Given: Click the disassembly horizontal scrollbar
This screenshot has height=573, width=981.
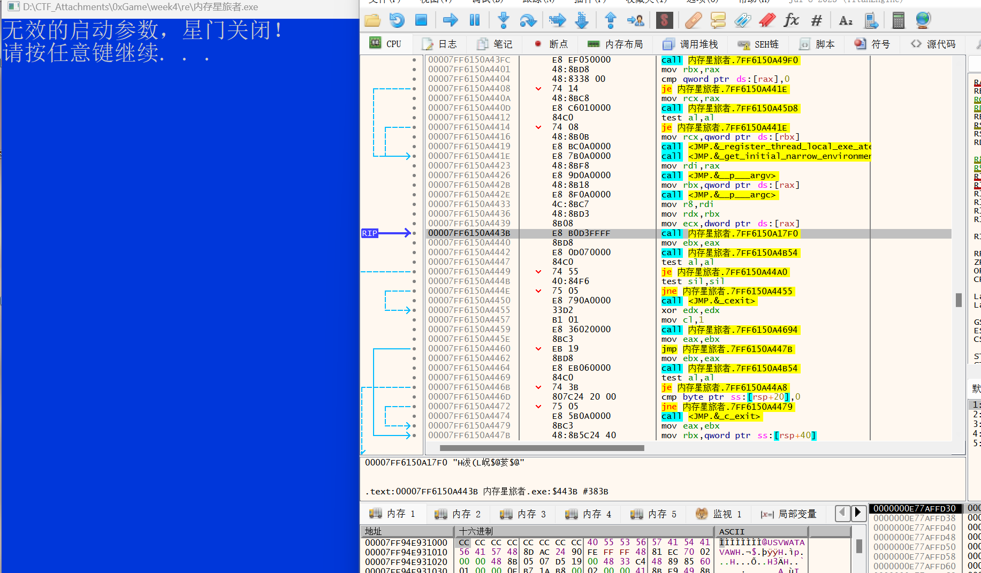Looking at the screenshot, I should [542, 448].
